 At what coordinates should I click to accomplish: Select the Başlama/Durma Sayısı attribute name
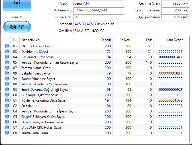[x=38, y=57]
